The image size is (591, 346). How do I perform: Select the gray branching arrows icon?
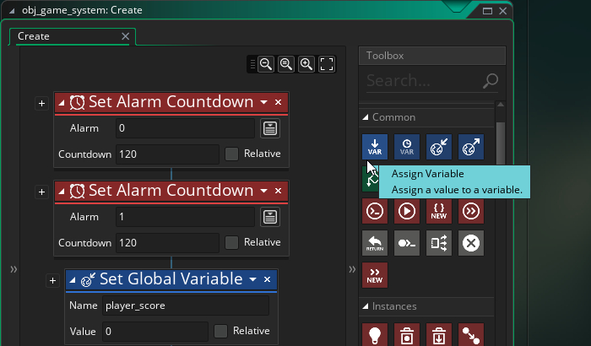click(x=439, y=243)
